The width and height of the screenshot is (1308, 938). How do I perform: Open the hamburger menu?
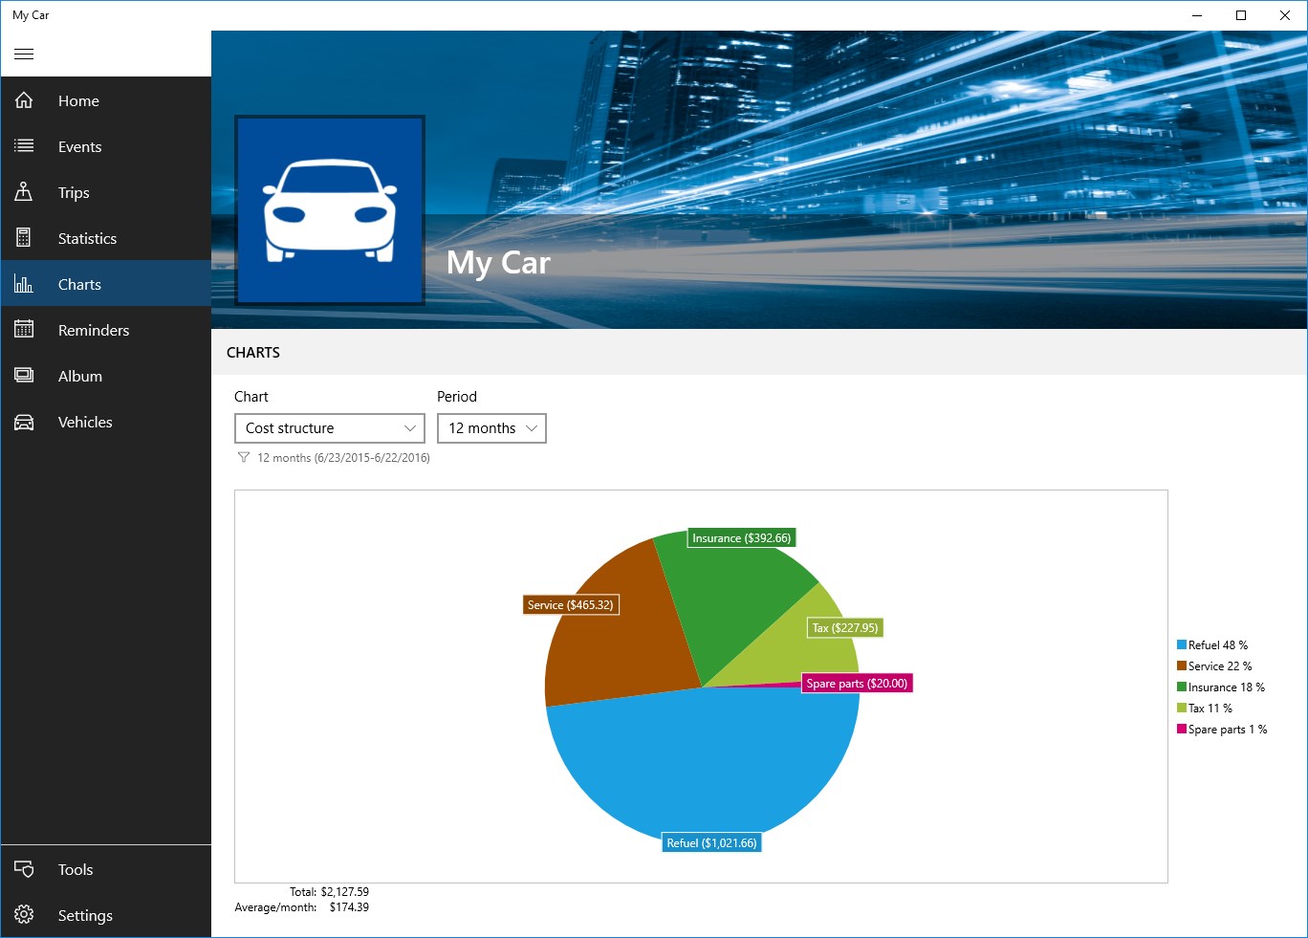pos(24,54)
